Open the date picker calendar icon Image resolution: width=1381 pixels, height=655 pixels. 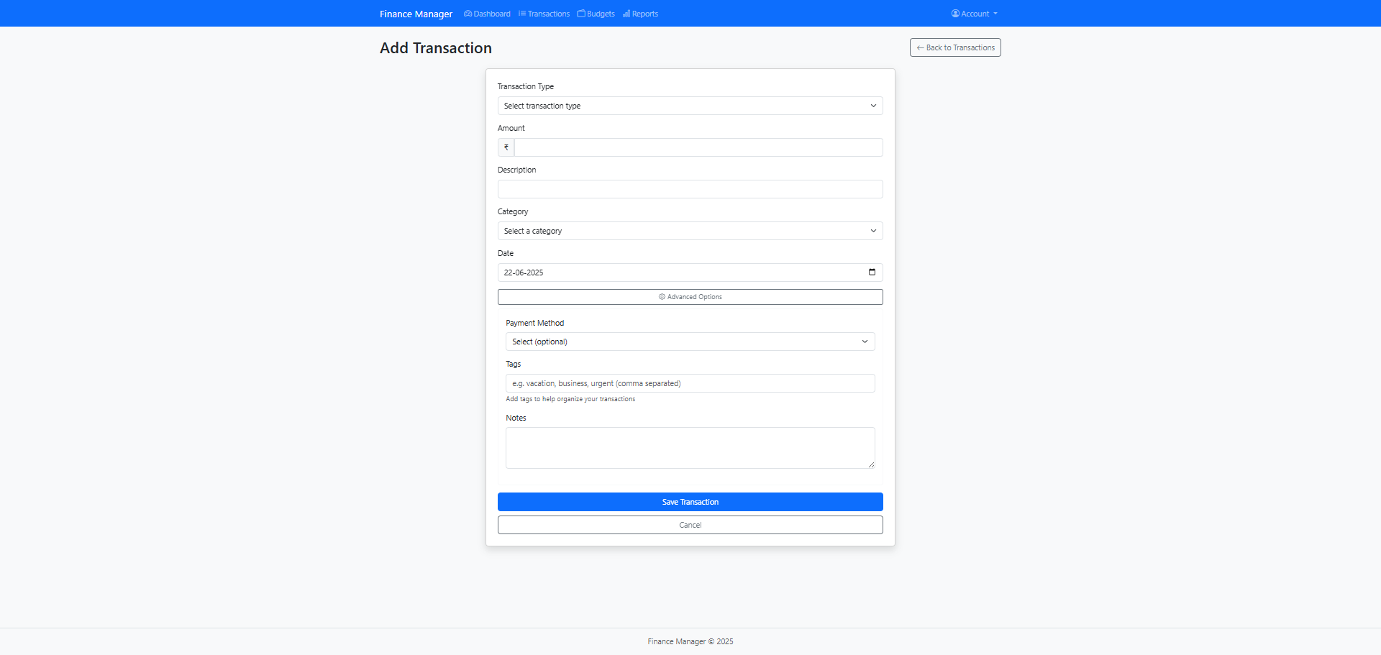pyautogui.click(x=872, y=272)
